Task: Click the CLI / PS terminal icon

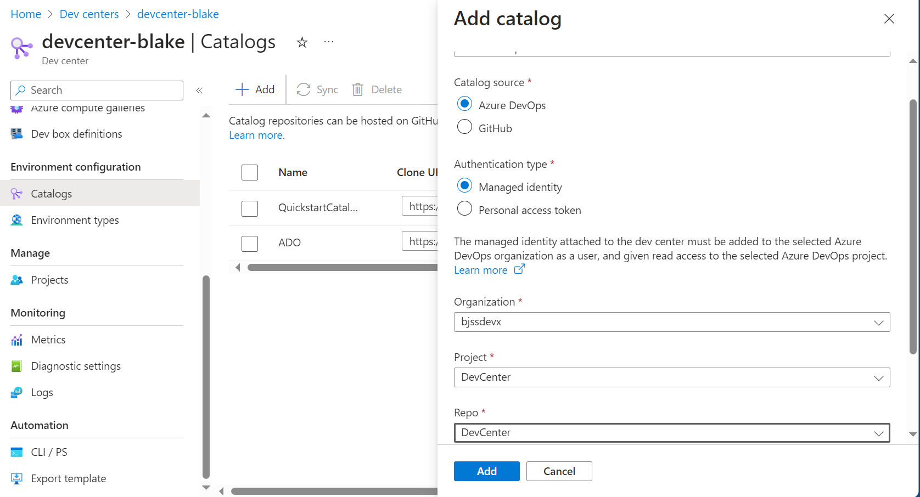Action: [17, 452]
